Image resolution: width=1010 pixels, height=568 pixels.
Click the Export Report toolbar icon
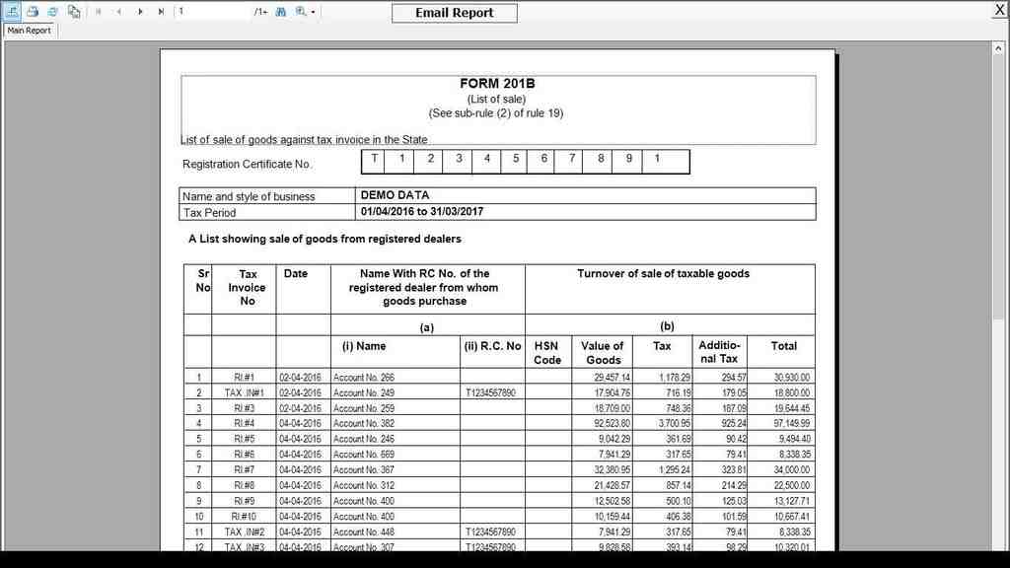point(12,12)
